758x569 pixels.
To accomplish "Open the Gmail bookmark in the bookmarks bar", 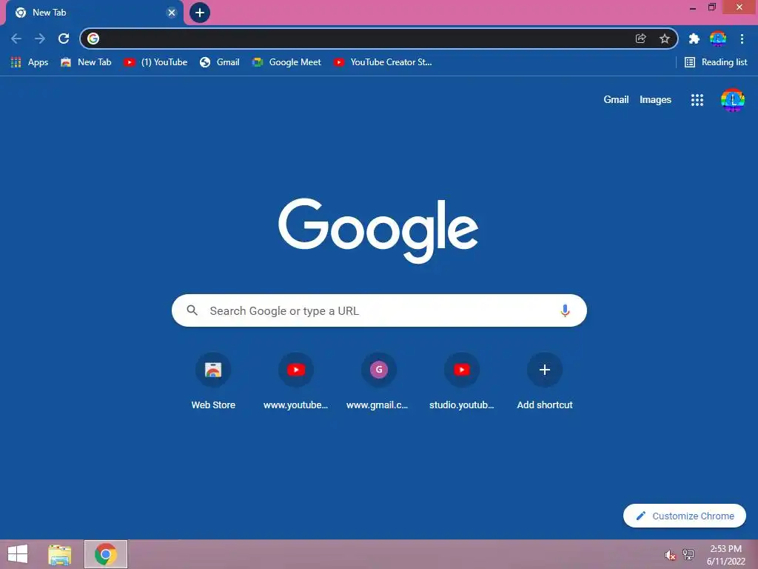I will tap(220, 62).
